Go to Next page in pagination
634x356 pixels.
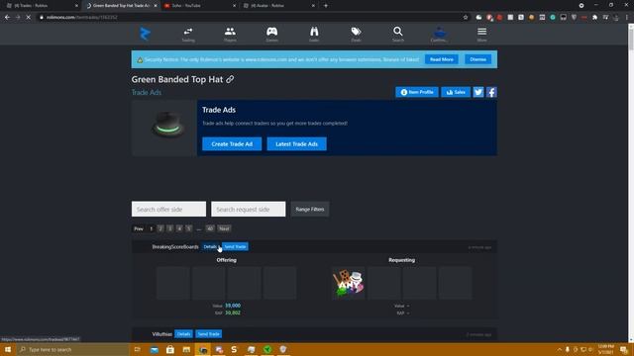(x=224, y=228)
